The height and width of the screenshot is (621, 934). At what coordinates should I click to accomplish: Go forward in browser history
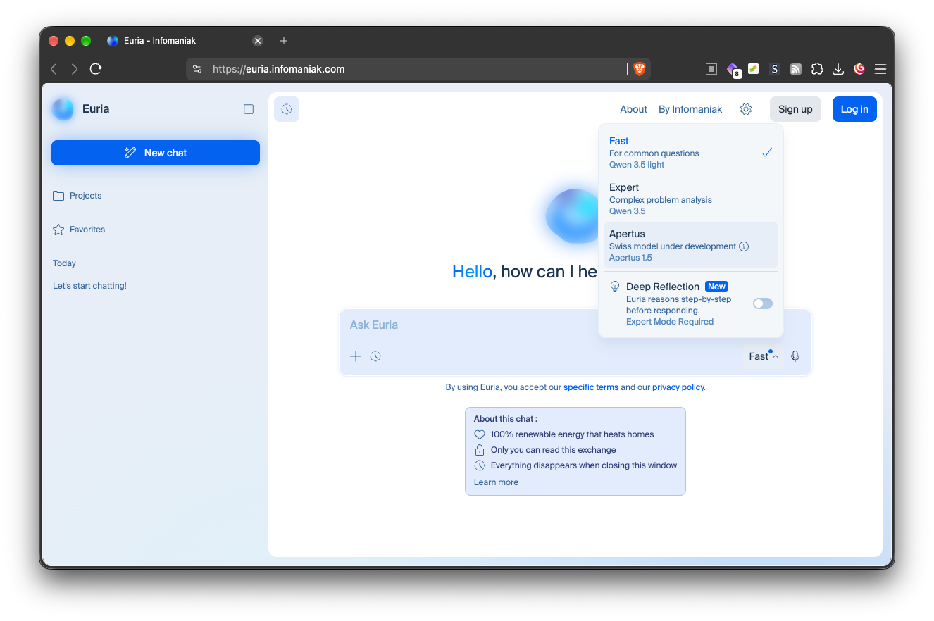75,69
